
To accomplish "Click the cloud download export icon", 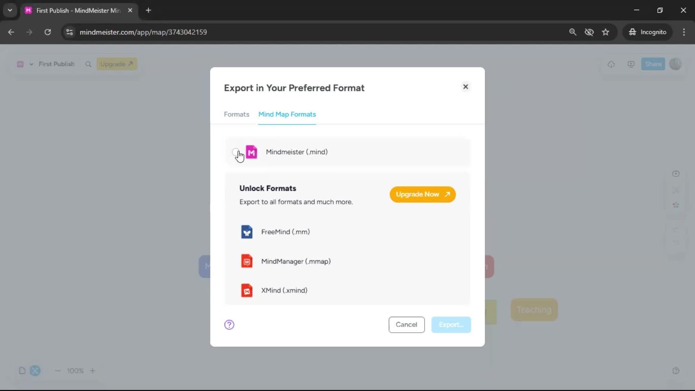I will [x=611, y=64].
